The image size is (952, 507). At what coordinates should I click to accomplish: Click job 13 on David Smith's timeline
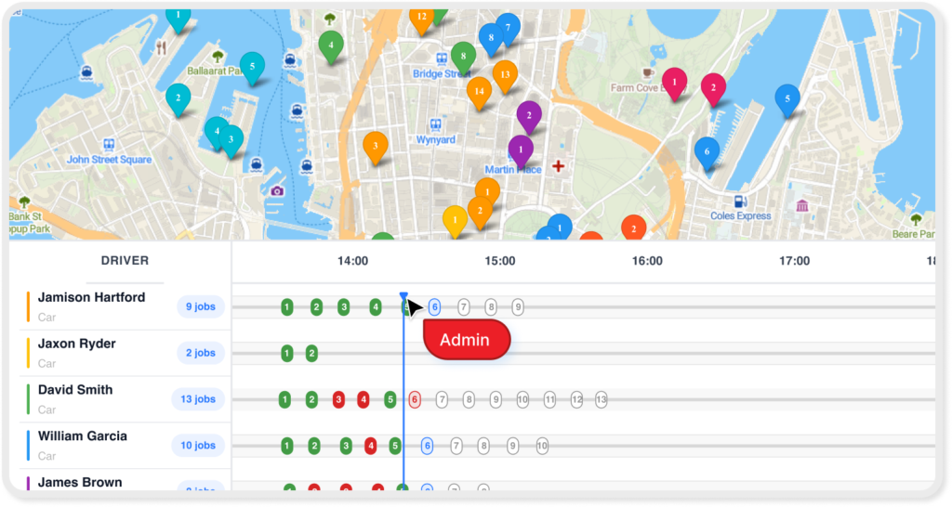click(x=601, y=400)
